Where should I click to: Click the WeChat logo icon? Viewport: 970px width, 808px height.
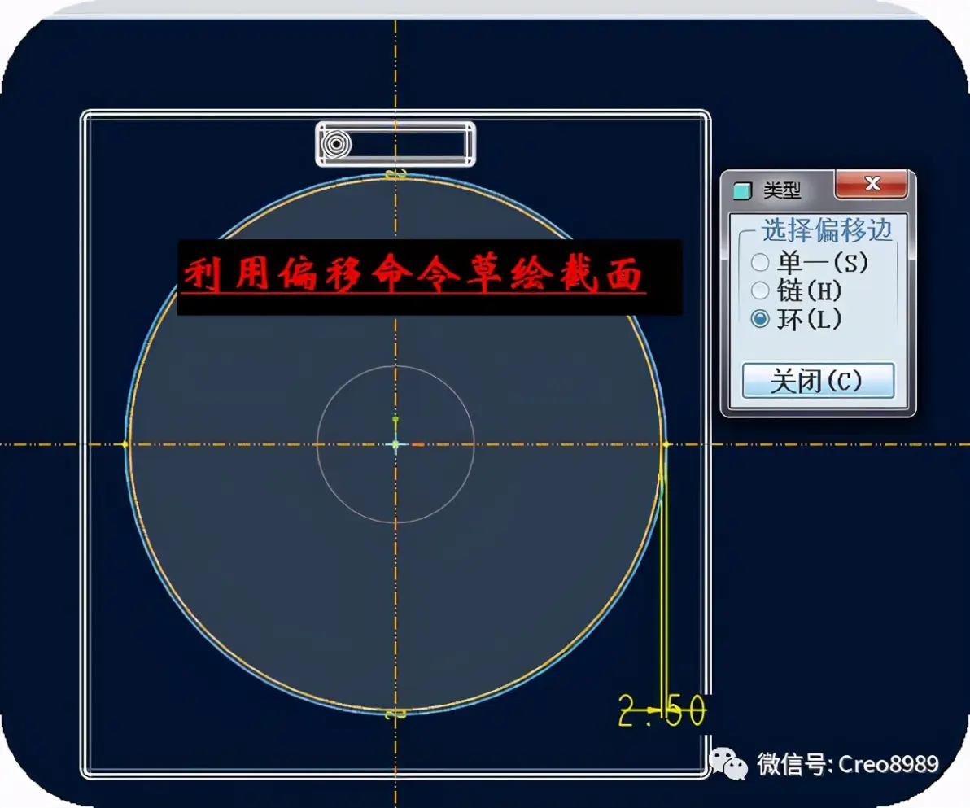tap(728, 764)
